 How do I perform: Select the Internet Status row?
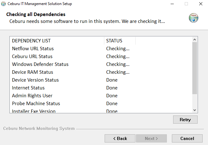point(101,88)
